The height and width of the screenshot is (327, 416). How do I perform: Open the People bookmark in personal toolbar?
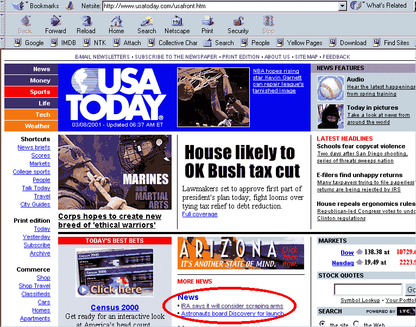click(x=255, y=43)
